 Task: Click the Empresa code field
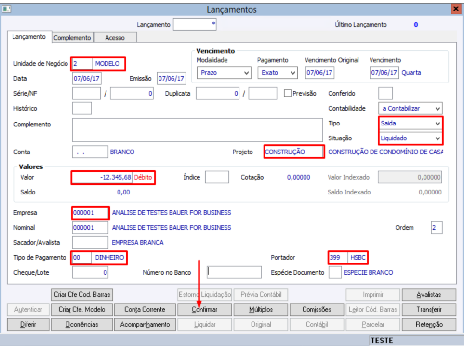pyautogui.click(x=90, y=213)
